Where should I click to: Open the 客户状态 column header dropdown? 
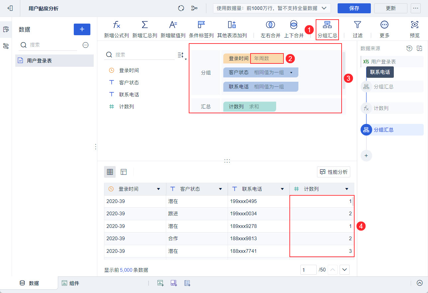coord(220,189)
